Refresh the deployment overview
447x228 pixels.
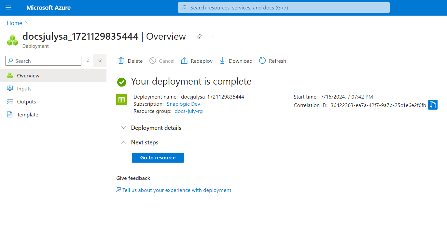(x=272, y=61)
